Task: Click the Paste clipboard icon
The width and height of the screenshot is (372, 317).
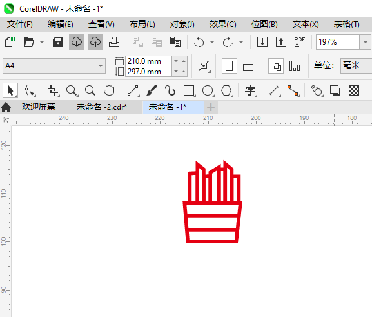Action: click(x=175, y=42)
